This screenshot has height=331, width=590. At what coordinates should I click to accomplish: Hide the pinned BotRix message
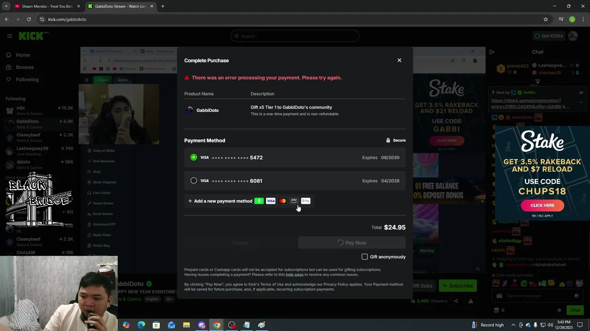coord(581,92)
